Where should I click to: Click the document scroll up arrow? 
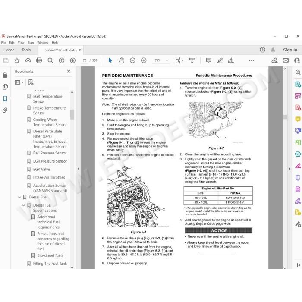[285, 69]
